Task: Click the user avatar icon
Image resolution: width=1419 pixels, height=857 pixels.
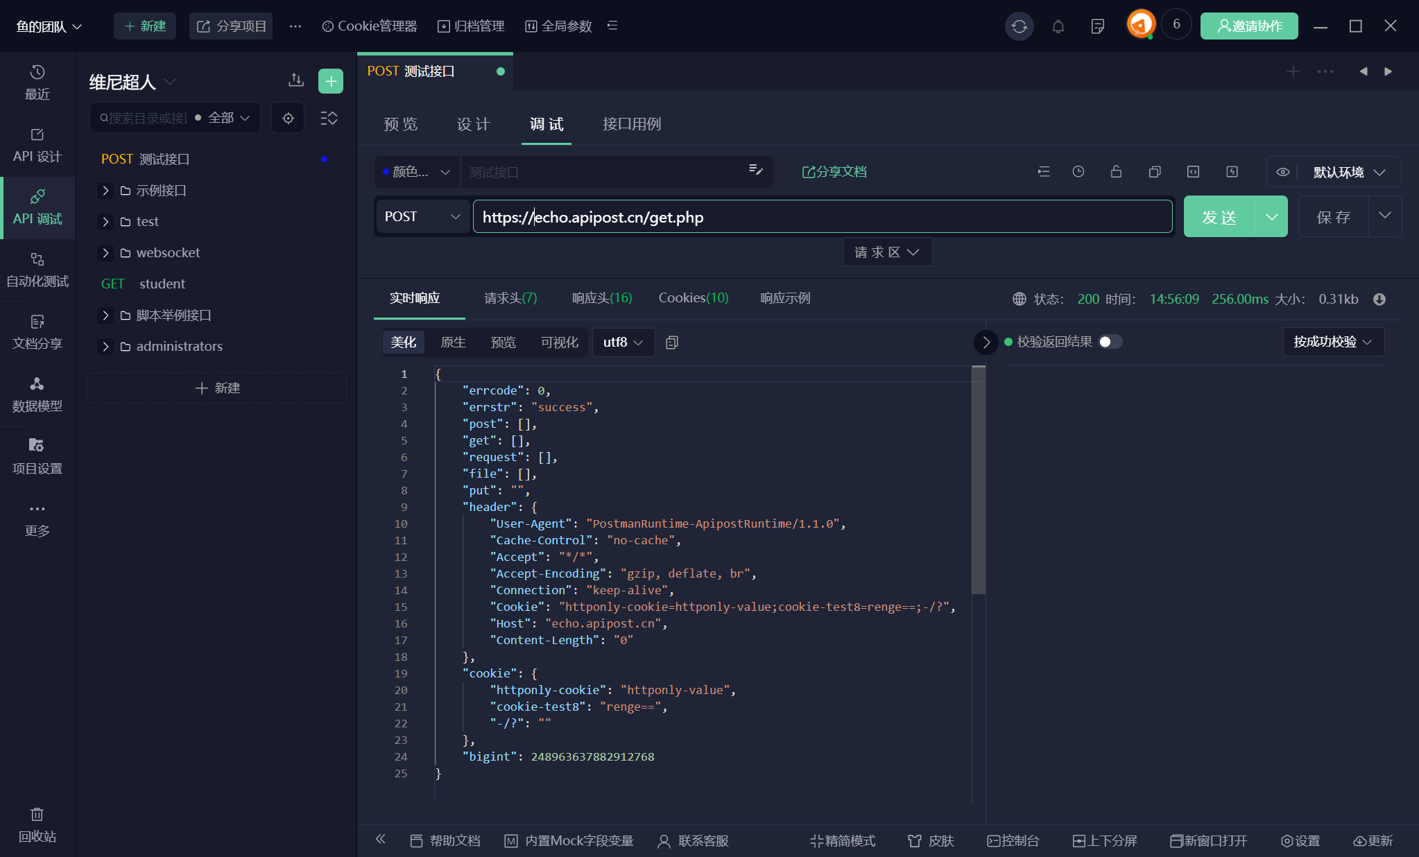Action: click(1140, 24)
